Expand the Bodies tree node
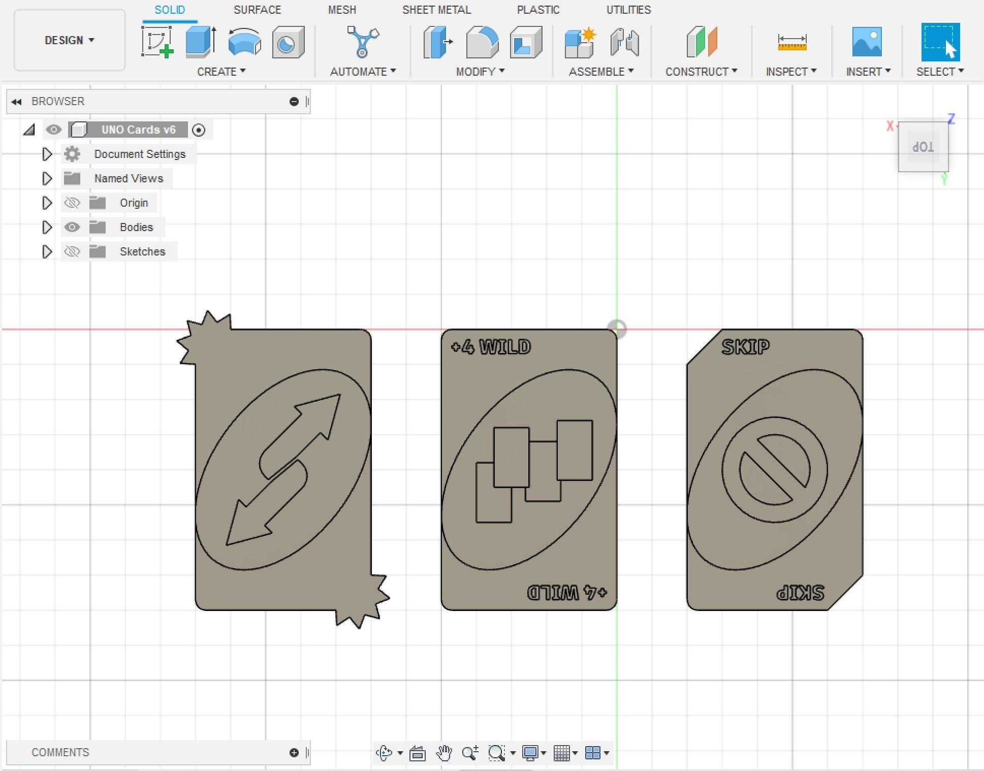 click(47, 227)
